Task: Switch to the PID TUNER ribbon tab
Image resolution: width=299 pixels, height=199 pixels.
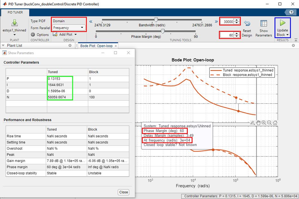Action: pyautogui.click(x=15, y=13)
